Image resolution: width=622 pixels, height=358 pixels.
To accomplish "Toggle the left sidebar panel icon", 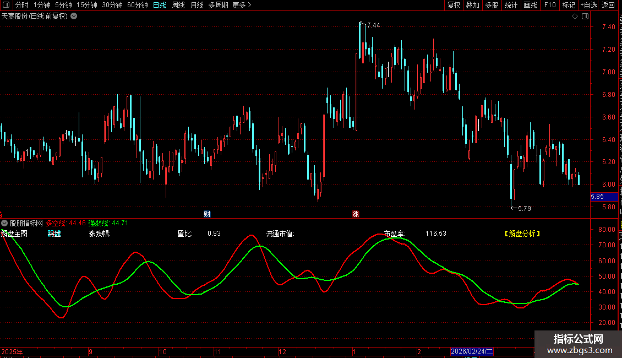I will 6,5.
